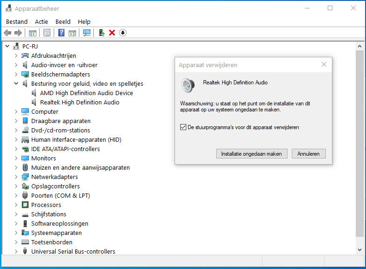Click the Softwareoplossingen icon
The width and height of the screenshot is (366, 269).
point(25,223)
